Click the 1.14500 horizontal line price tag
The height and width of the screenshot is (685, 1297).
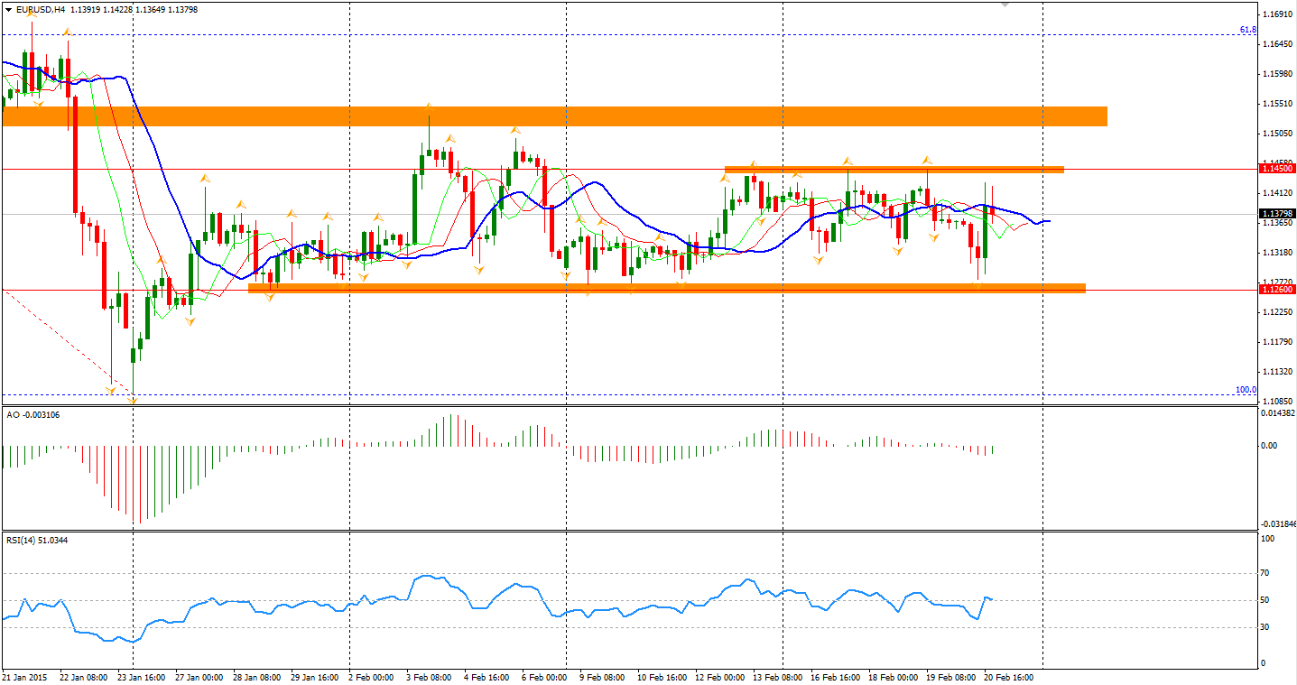1278,169
